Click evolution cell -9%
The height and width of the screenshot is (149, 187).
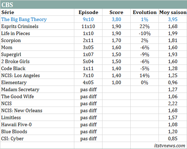pyautogui.click(x=144, y=54)
